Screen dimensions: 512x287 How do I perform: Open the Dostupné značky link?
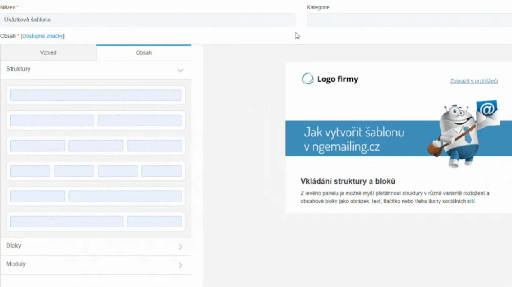(42, 36)
